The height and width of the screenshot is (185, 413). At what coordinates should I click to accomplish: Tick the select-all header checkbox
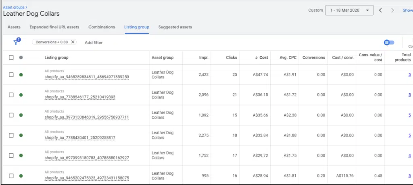(11, 58)
